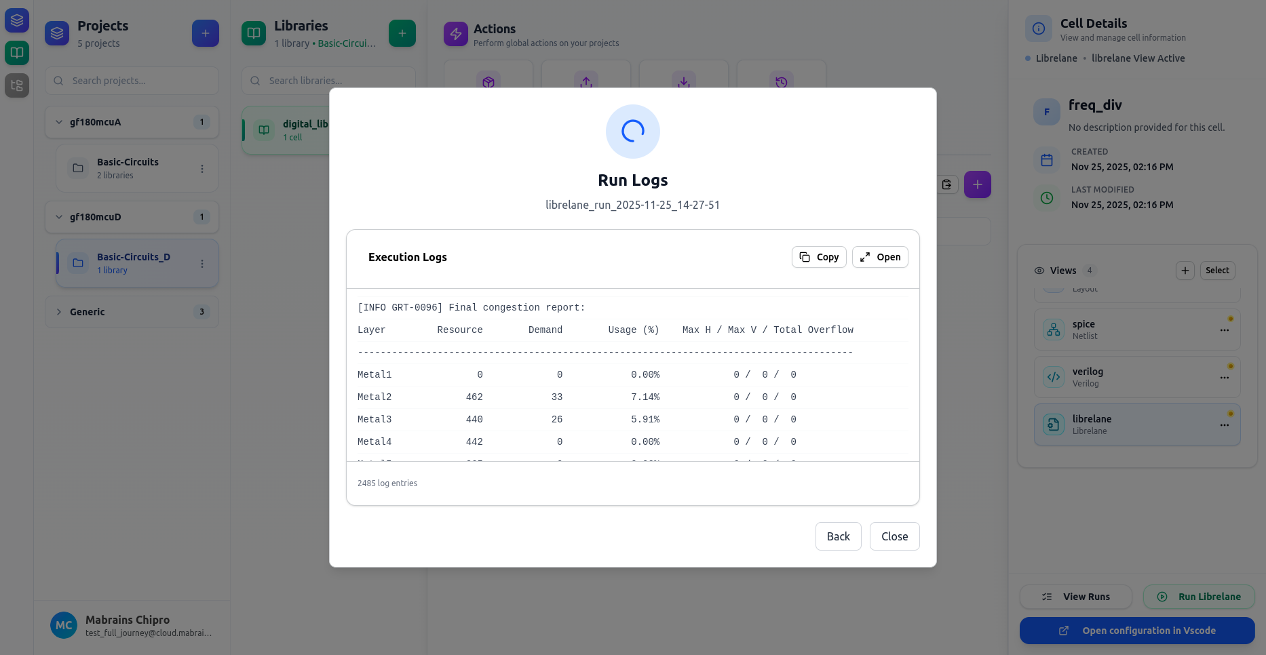Click the download action icon under Actions
The height and width of the screenshot is (655, 1266).
coord(683,82)
